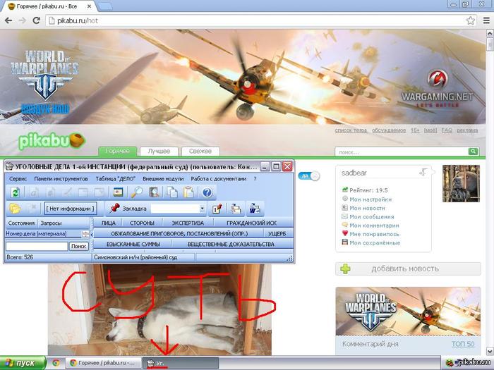Open the ВЕЩЕСТВЕННЫЕ ДОКАЗАТЕЛЬСТВА section tab
Screen dimensions: 494x370
[231, 244]
